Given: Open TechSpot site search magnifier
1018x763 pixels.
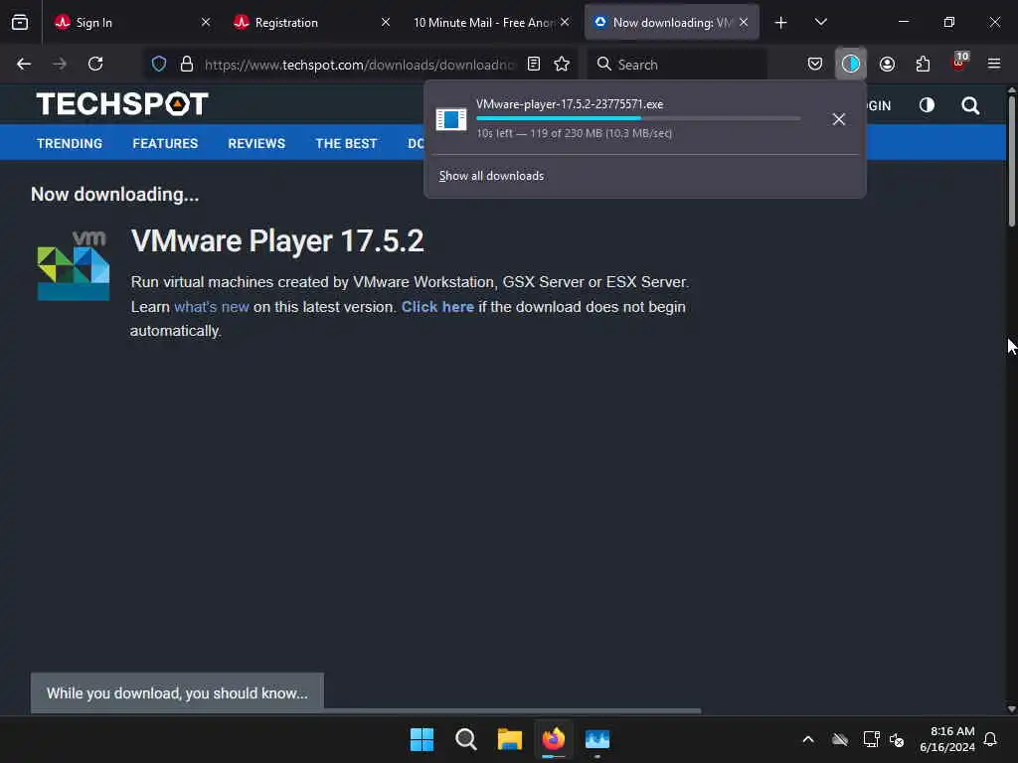Looking at the screenshot, I should point(970,105).
